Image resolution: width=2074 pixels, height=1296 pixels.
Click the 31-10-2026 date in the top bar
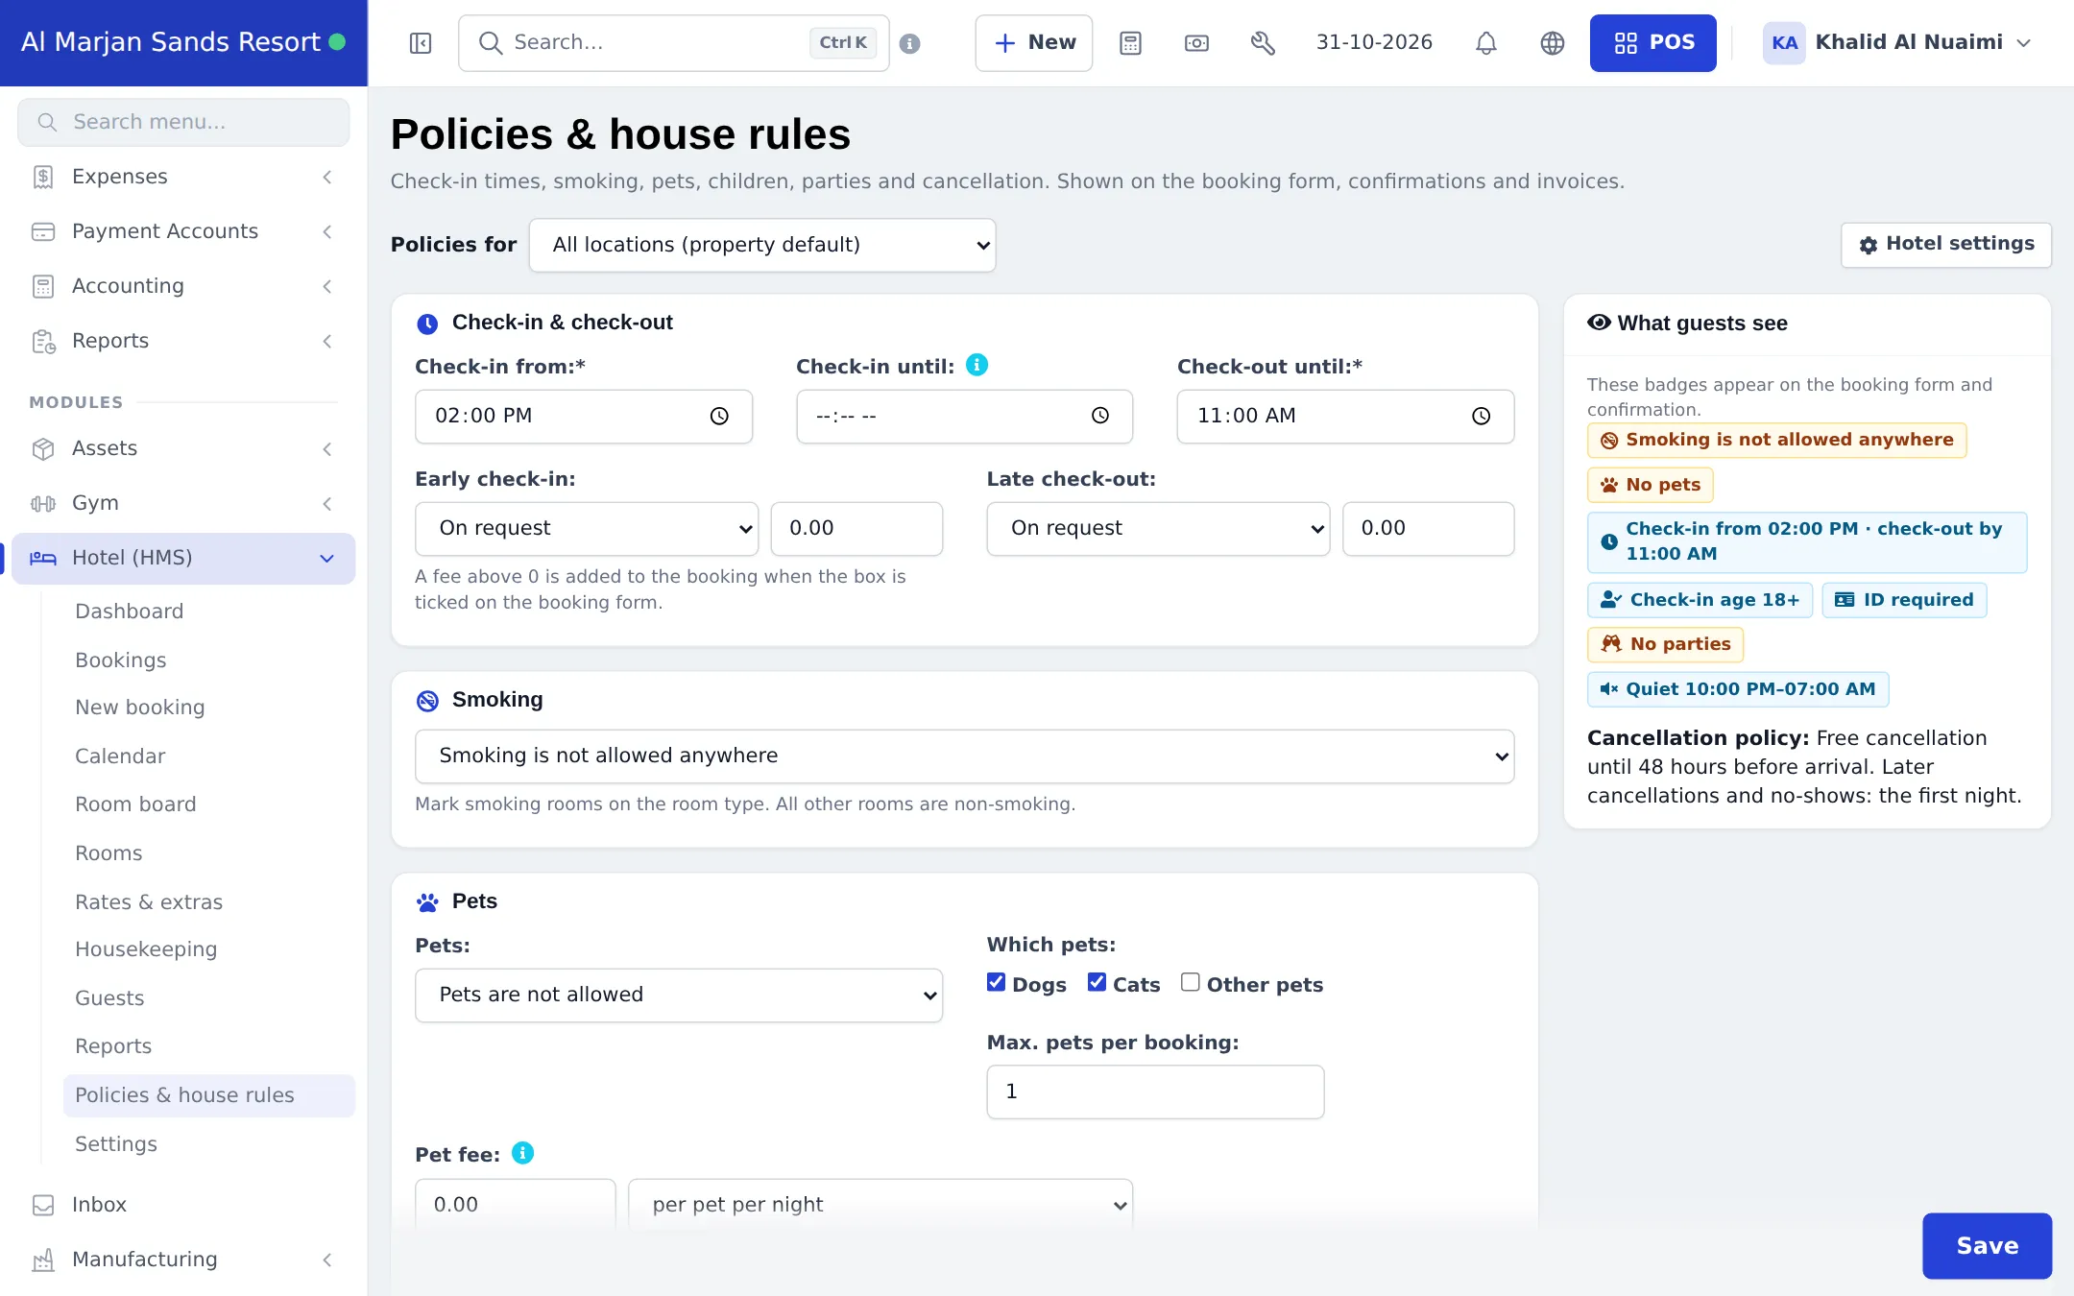[x=1374, y=42]
